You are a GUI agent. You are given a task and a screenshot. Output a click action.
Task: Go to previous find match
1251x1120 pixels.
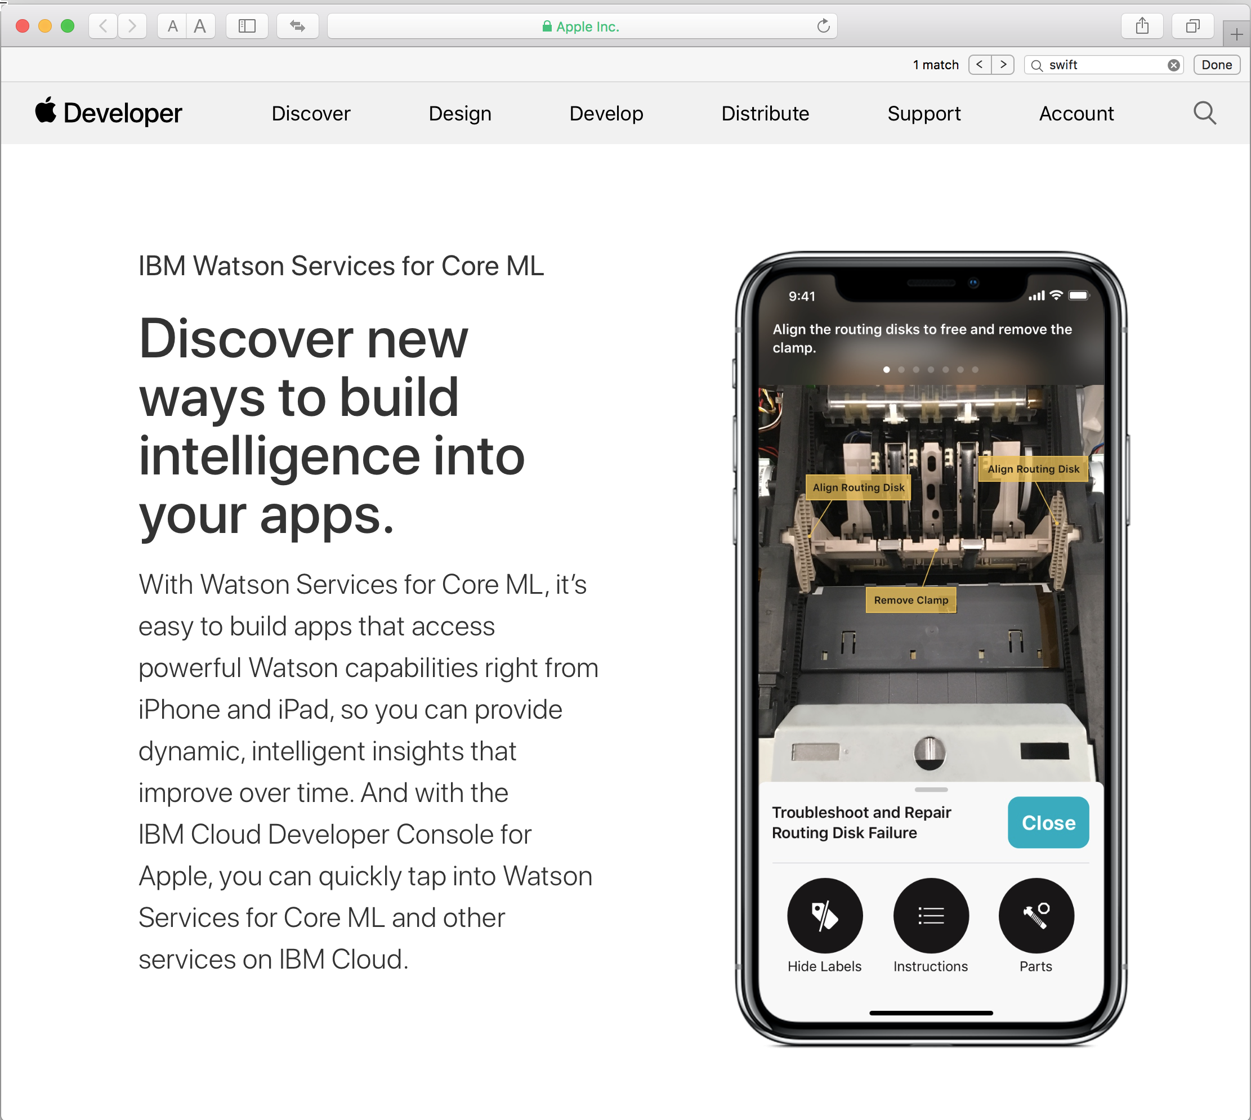click(980, 65)
